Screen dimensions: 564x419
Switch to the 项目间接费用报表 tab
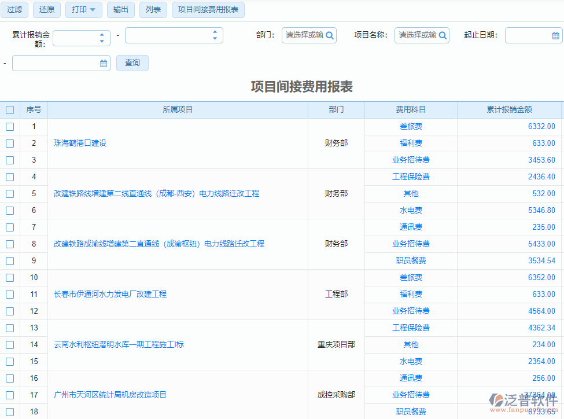point(208,10)
